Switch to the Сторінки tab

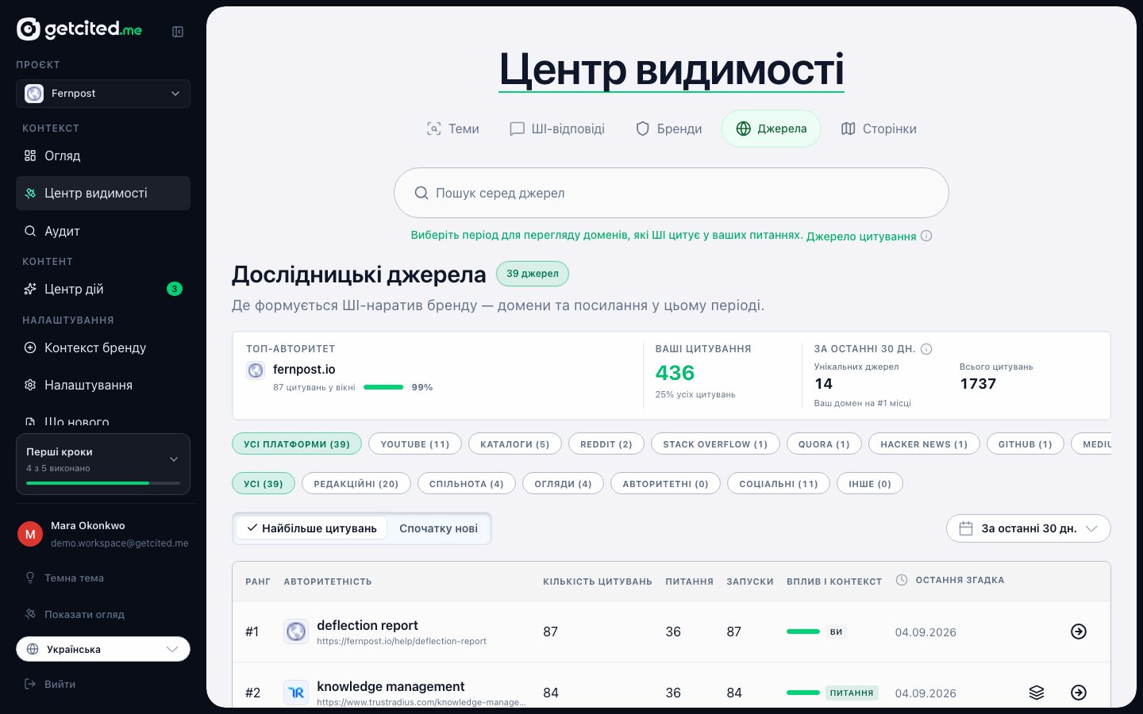click(879, 129)
